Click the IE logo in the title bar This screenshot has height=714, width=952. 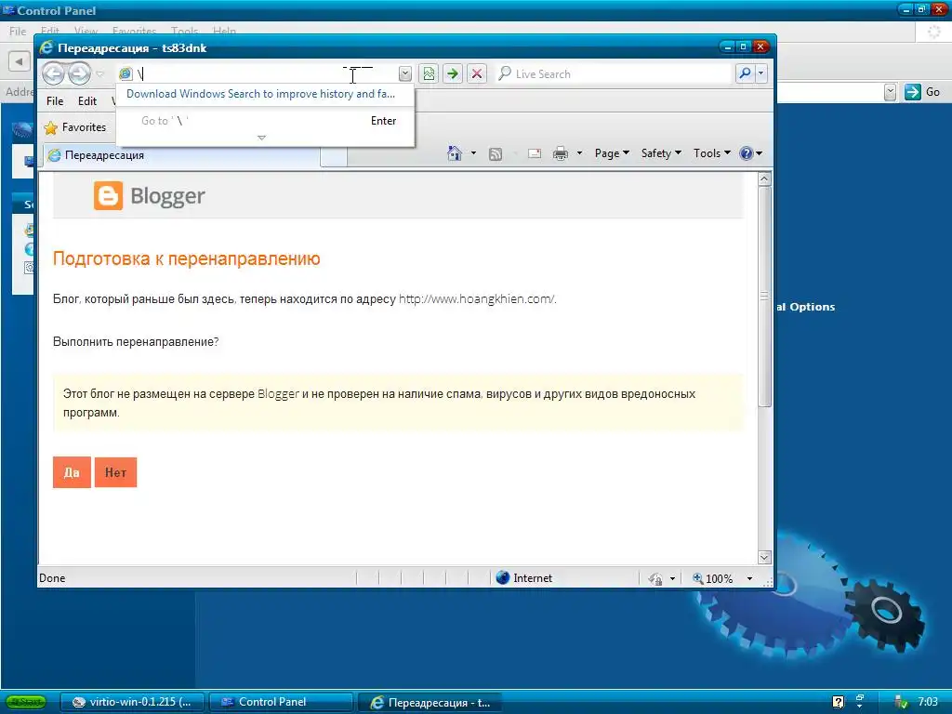[46, 47]
